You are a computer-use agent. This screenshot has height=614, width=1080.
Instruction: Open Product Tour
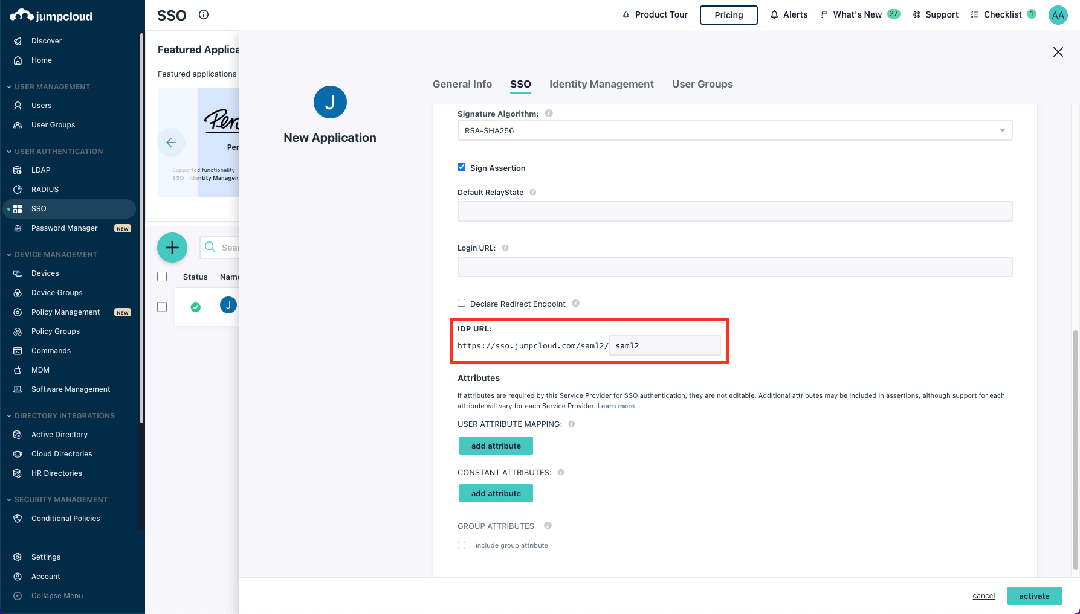(x=655, y=14)
